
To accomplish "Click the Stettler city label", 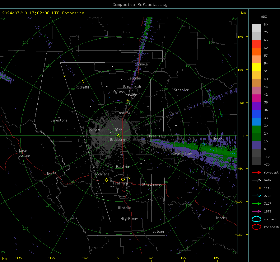I will [x=181, y=90].
